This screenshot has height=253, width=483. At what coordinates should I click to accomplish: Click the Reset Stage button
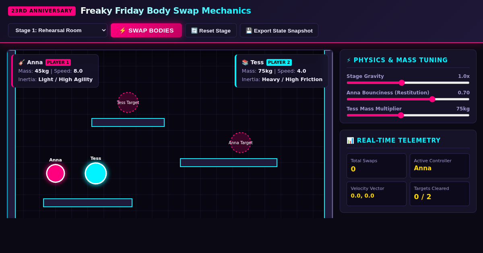(x=211, y=31)
